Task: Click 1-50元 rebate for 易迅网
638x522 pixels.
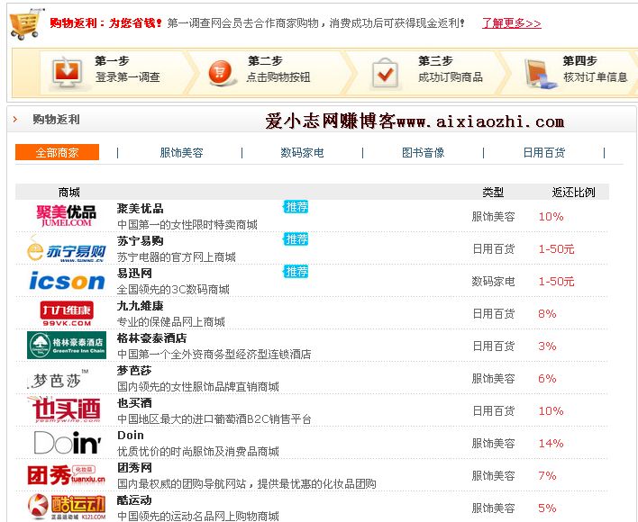Action: 556,281
